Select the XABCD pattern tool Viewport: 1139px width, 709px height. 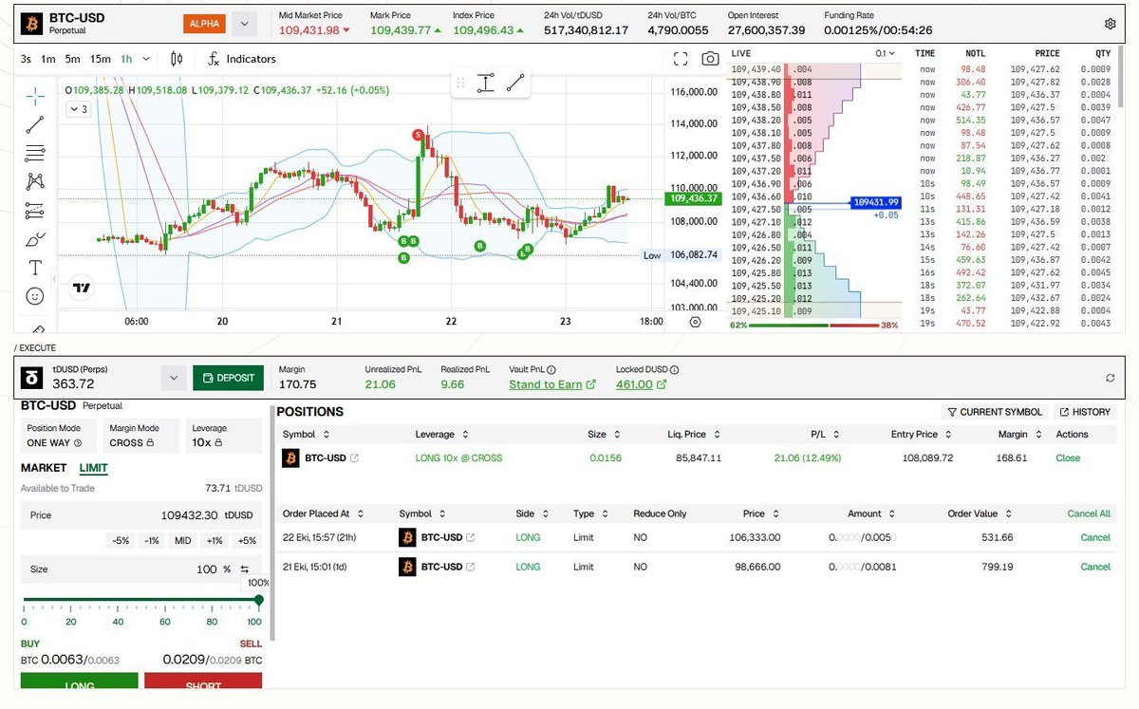(35, 181)
